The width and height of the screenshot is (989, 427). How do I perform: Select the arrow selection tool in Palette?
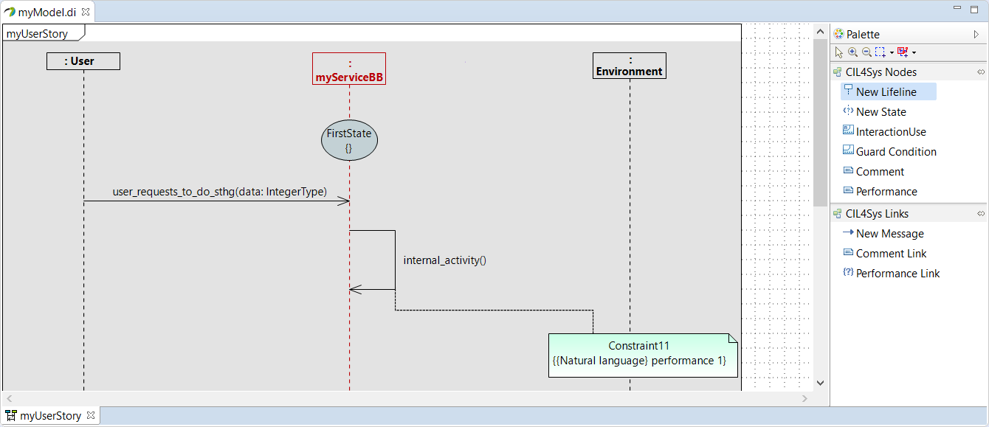pyautogui.click(x=839, y=52)
